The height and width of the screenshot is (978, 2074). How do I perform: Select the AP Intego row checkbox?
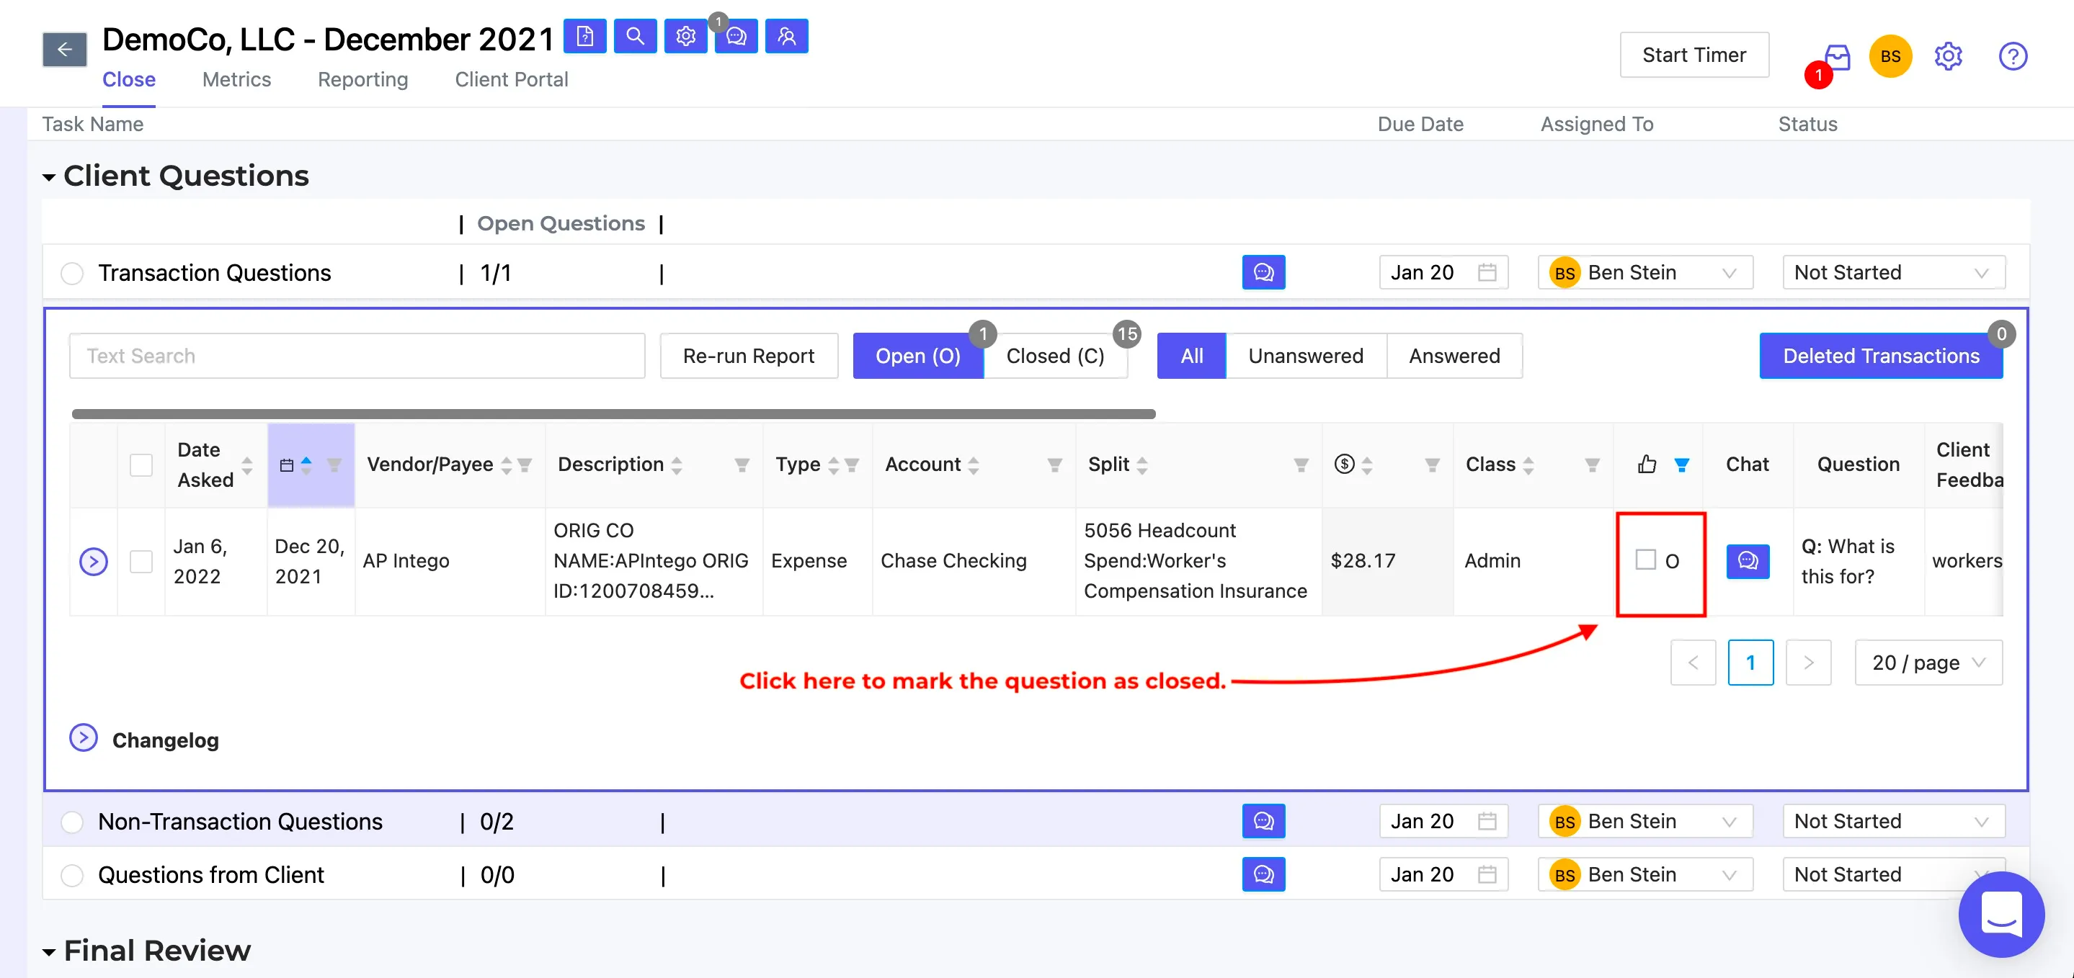pos(141,561)
